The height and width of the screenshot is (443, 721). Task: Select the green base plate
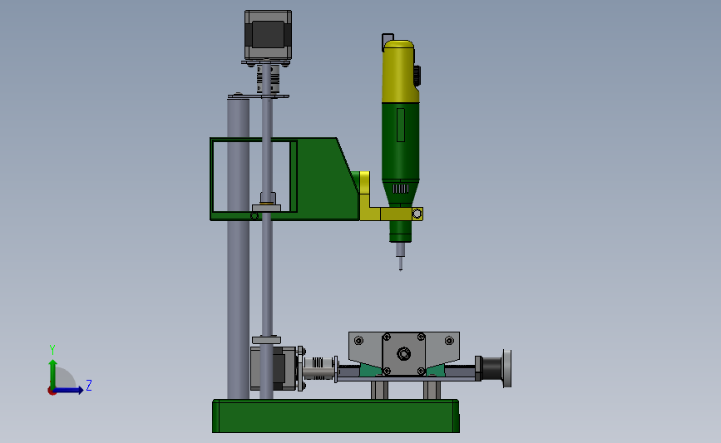tap(336, 416)
